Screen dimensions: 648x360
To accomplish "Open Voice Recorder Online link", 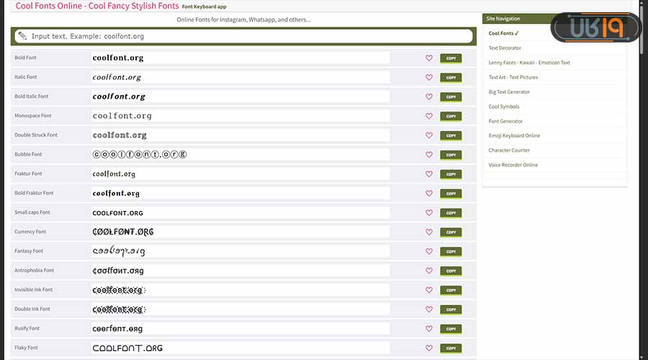I will 513,165.
